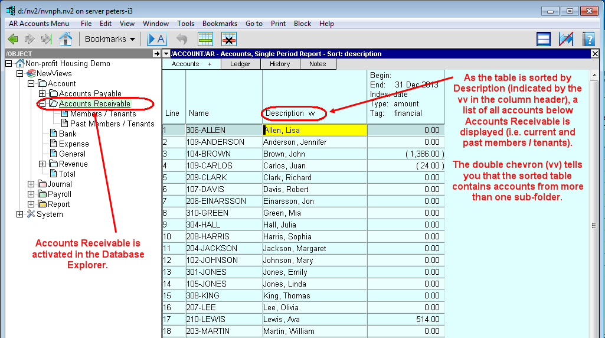
Task: Collapse the Accounts Receivable folder
Action: 42,104
